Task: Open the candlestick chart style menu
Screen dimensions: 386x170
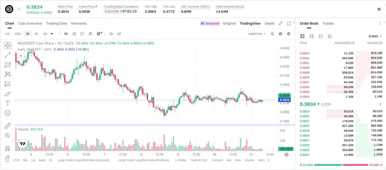Action: [66, 34]
